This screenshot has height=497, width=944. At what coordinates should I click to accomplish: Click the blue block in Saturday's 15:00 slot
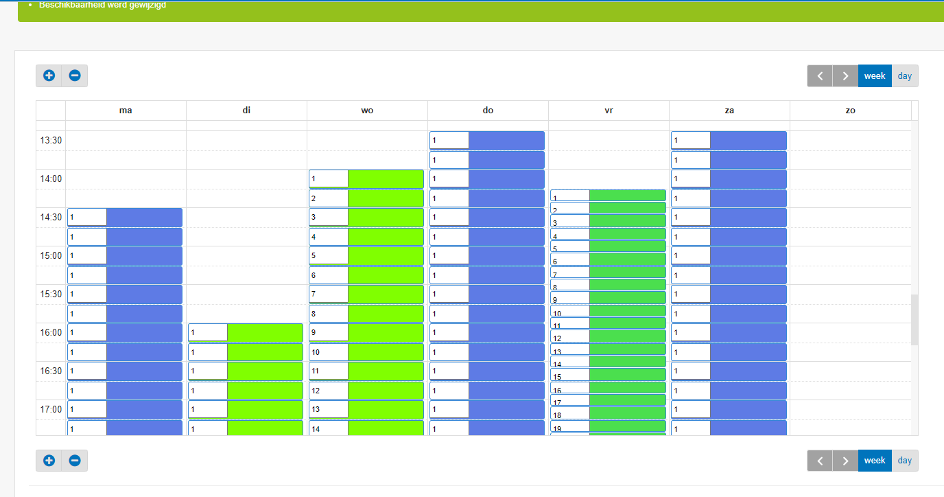(x=748, y=256)
